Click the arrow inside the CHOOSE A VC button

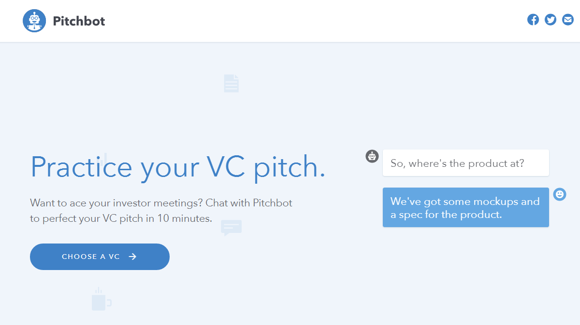pyautogui.click(x=133, y=257)
